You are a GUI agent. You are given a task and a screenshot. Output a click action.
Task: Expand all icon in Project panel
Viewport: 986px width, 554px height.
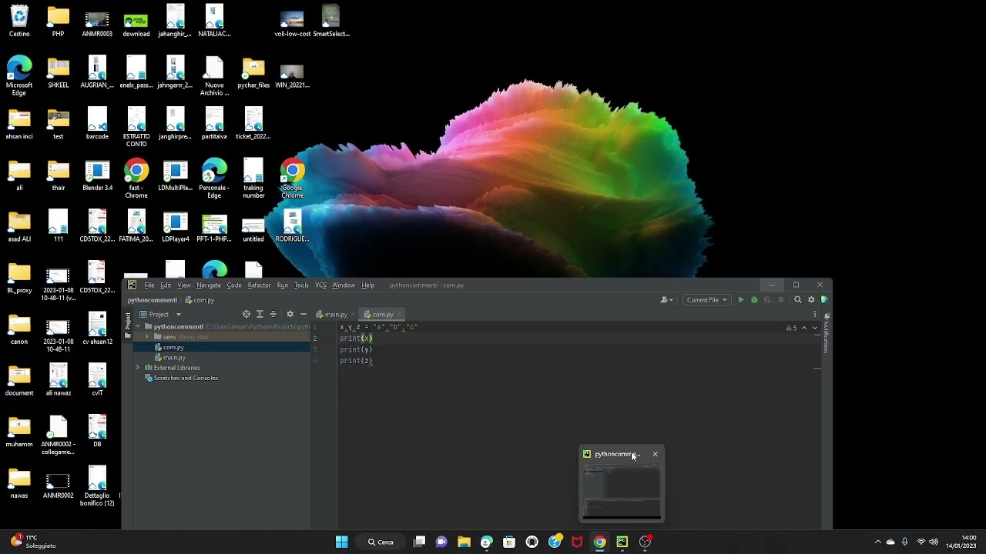pyautogui.click(x=260, y=314)
